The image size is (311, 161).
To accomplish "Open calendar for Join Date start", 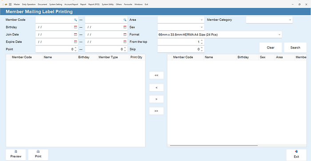I will (76, 35).
